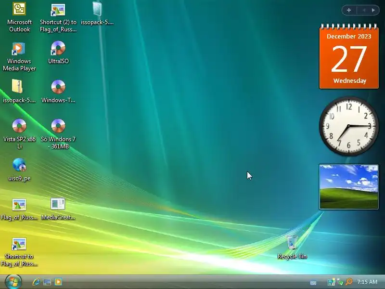Select the uiso9_pe installer icon

click(19, 170)
